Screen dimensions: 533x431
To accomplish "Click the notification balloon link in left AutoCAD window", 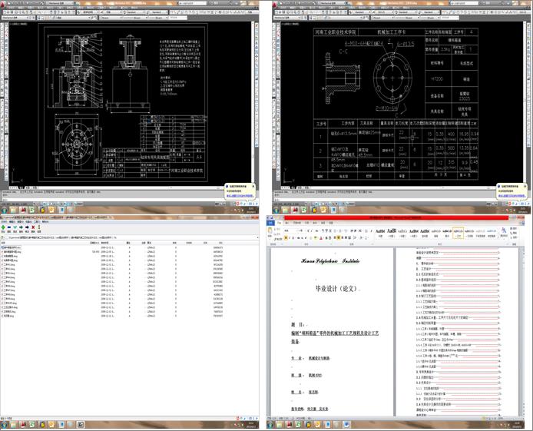I will tap(240, 195).
